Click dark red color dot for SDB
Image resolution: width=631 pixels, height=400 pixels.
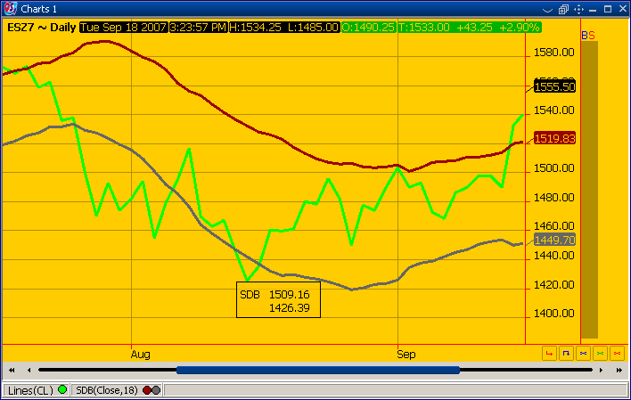(x=147, y=390)
